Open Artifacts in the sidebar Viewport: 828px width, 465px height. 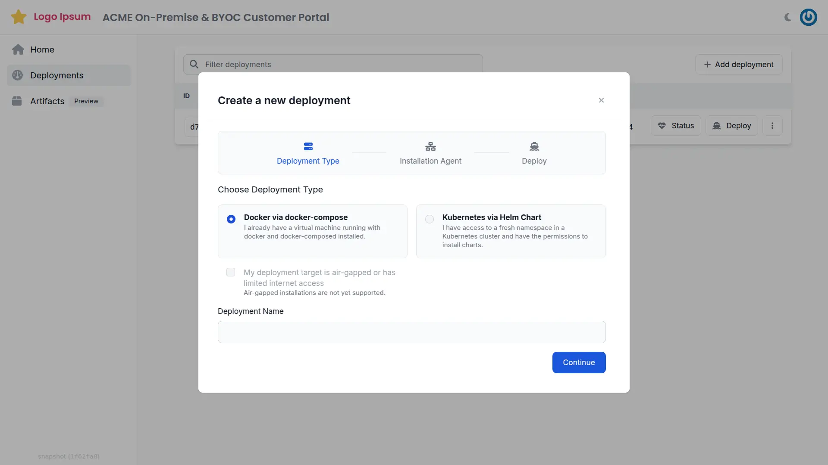69,101
